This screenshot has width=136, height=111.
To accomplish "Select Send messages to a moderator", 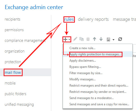I will tap(92, 98).
